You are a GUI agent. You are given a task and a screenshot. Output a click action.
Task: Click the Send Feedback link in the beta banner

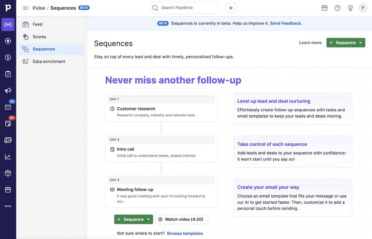click(285, 23)
